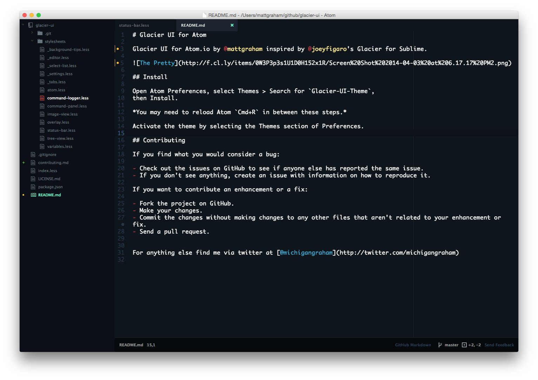Click the stylesheets folder icon

click(40, 41)
